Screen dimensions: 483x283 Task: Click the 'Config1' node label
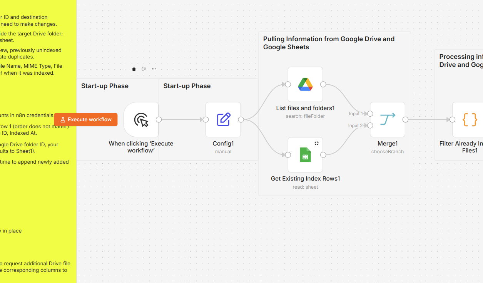[x=223, y=144]
